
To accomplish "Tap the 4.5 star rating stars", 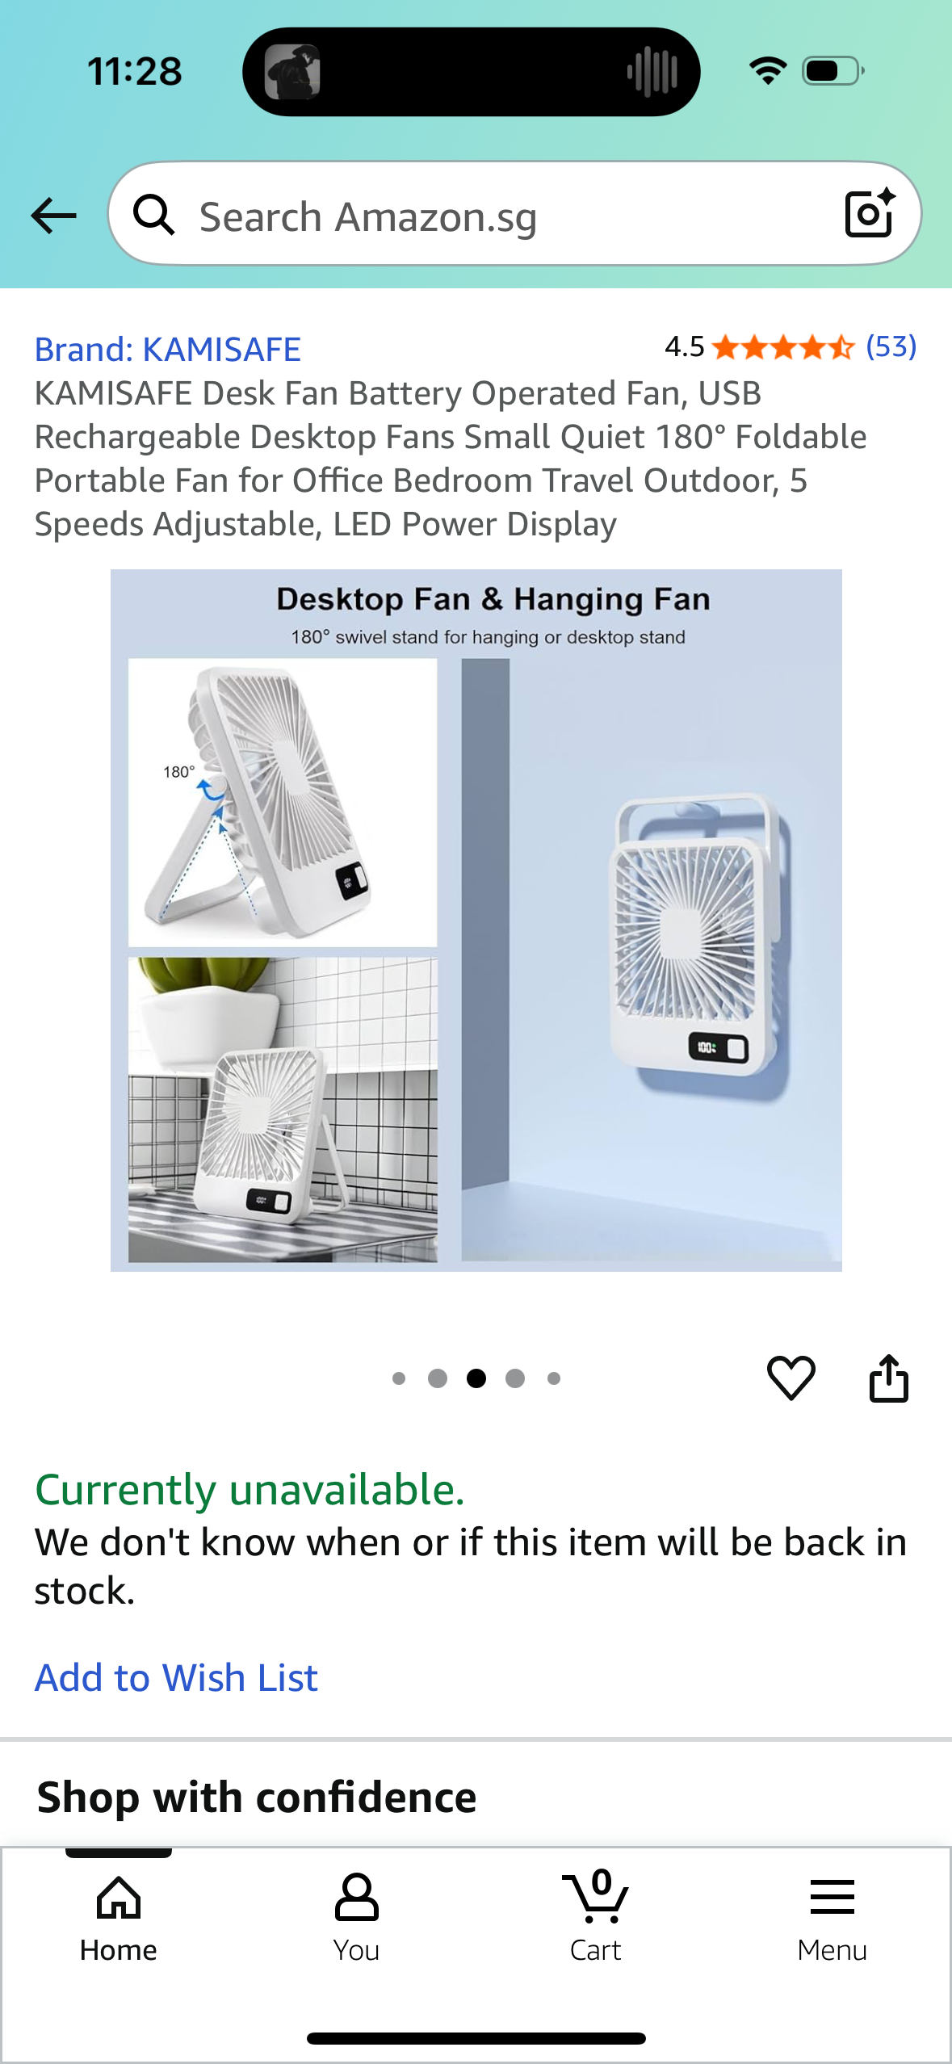I will pos(782,347).
